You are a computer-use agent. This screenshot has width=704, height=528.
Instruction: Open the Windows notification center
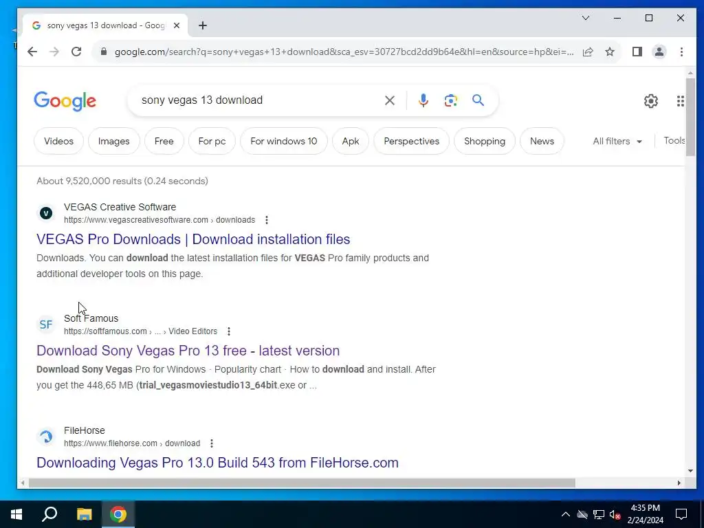tap(681, 514)
